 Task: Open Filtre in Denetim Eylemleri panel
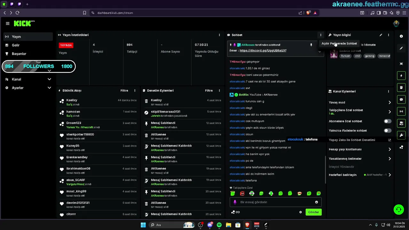tap(209, 91)
